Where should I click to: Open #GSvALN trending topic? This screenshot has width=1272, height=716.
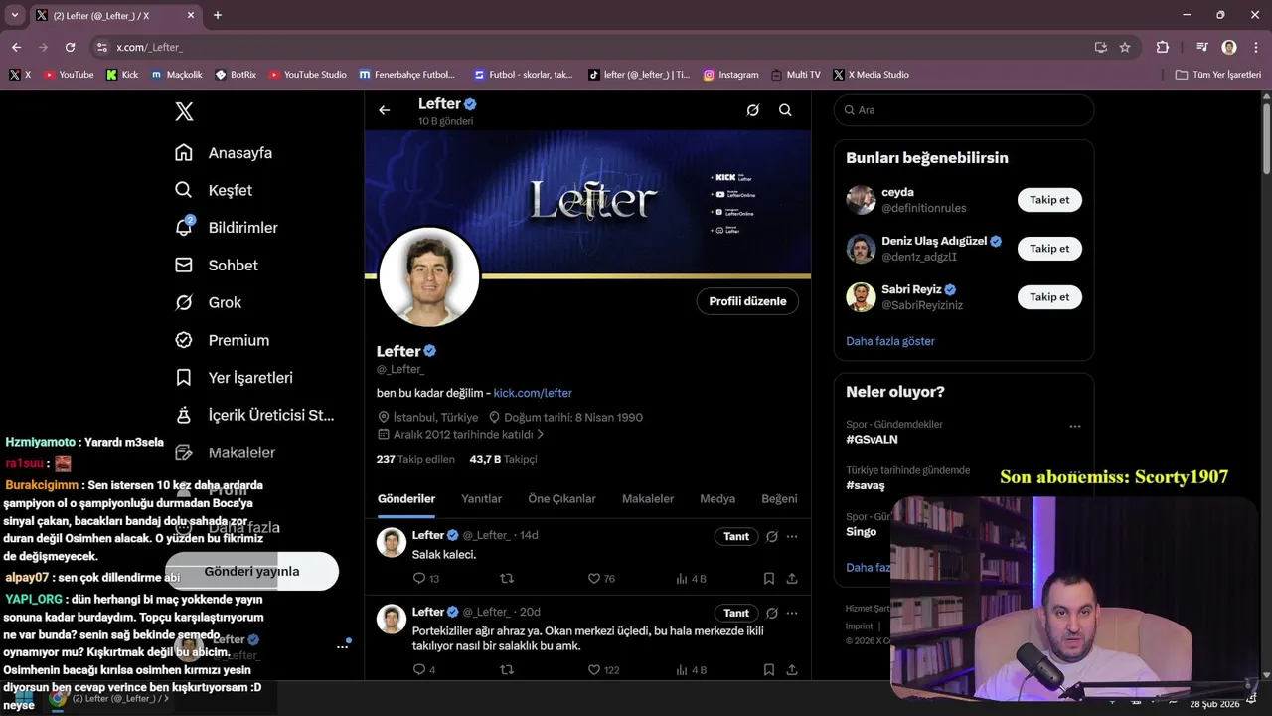(872, 439)
